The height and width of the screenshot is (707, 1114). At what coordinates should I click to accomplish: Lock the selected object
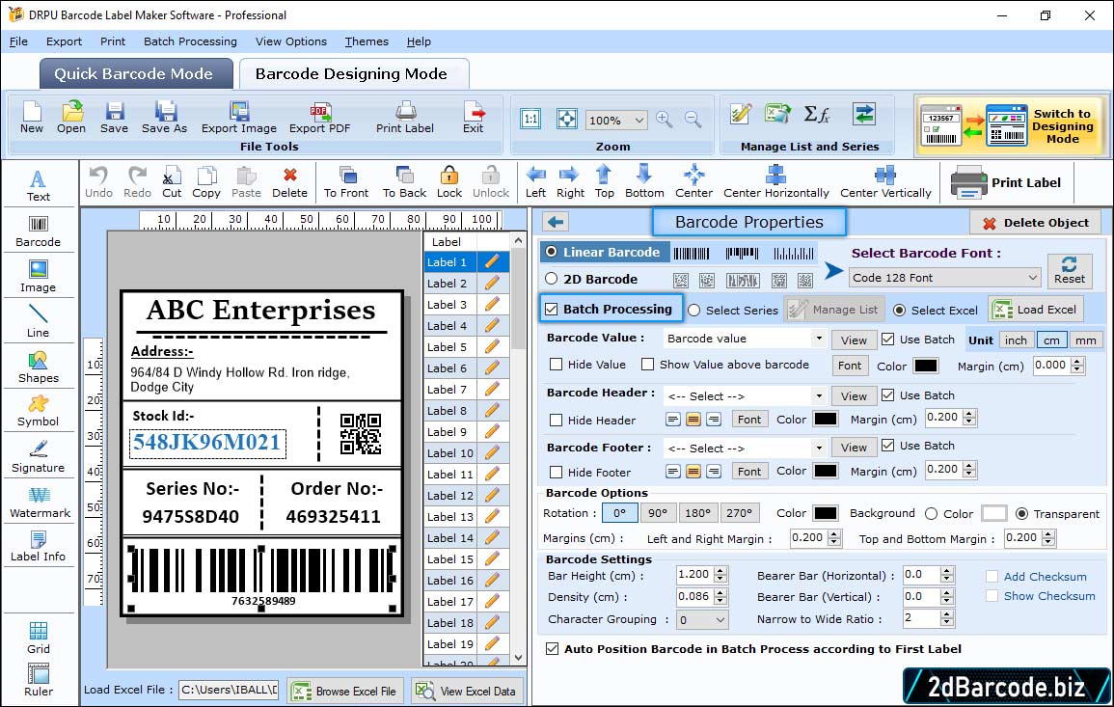449,182
